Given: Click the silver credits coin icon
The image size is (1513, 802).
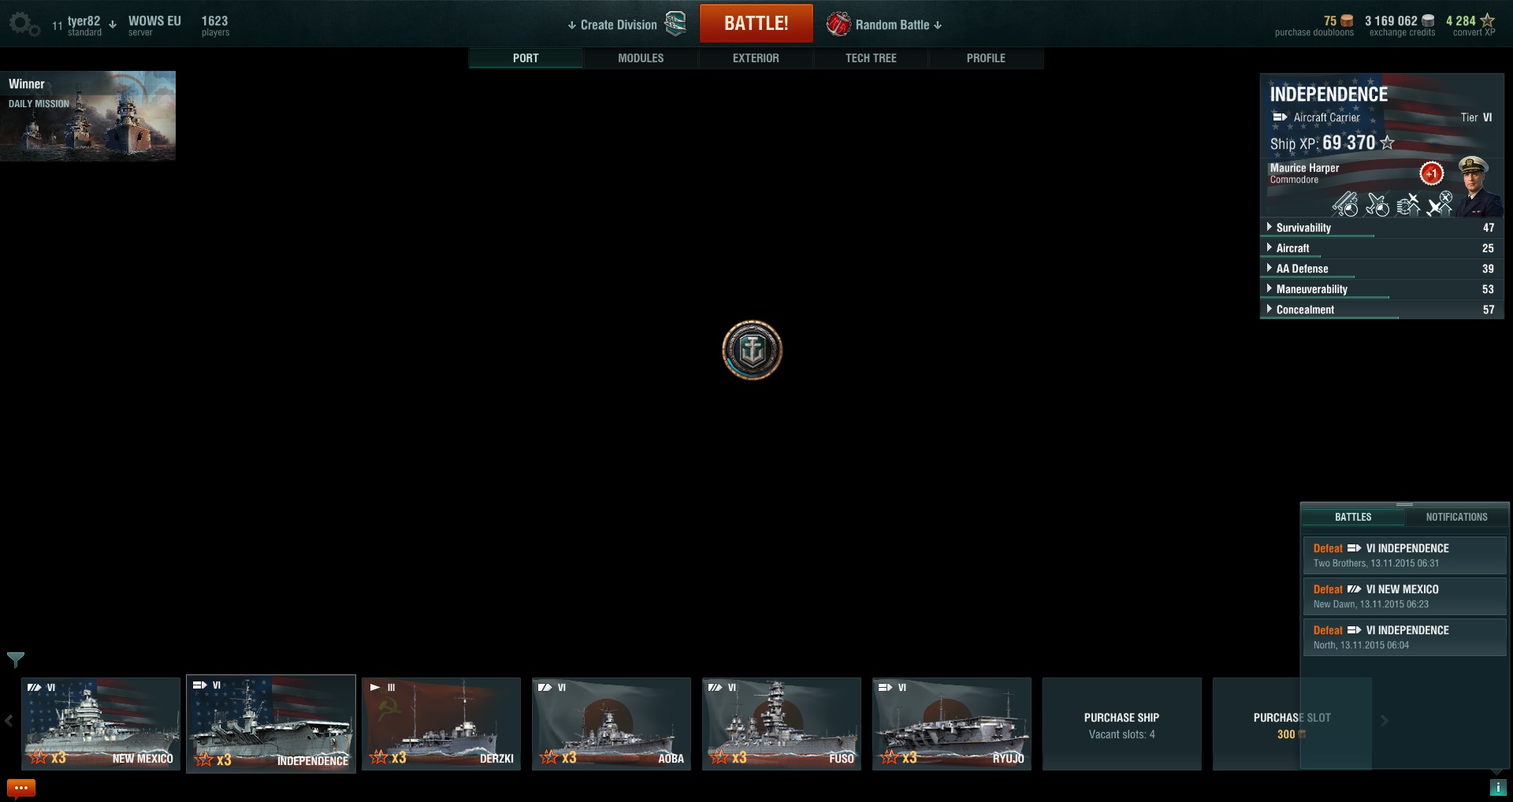Looking at the screenshot, I should pyautogui.click(x=1428, y=20).
